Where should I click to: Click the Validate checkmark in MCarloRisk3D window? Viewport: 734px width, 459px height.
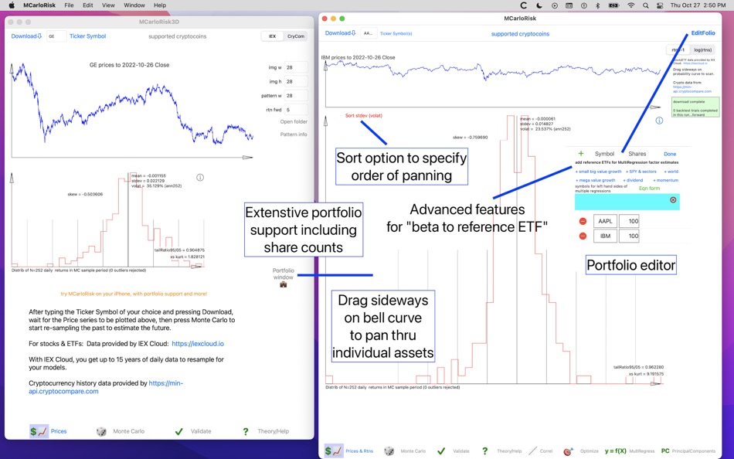coord(178,431)
